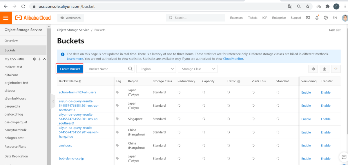The height and width of the screenshot is (165, 348).
Task: Click tag icon for awstooss row
Action: pyautogui.click(x=117, y=146)
